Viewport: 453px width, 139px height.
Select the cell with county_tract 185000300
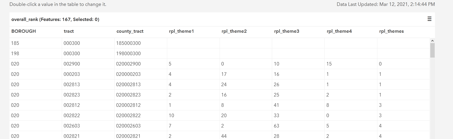tap(129, 43)
